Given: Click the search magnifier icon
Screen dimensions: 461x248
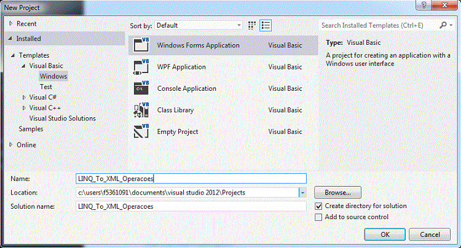Looking at the screenshot, I should tap(443, 25).
